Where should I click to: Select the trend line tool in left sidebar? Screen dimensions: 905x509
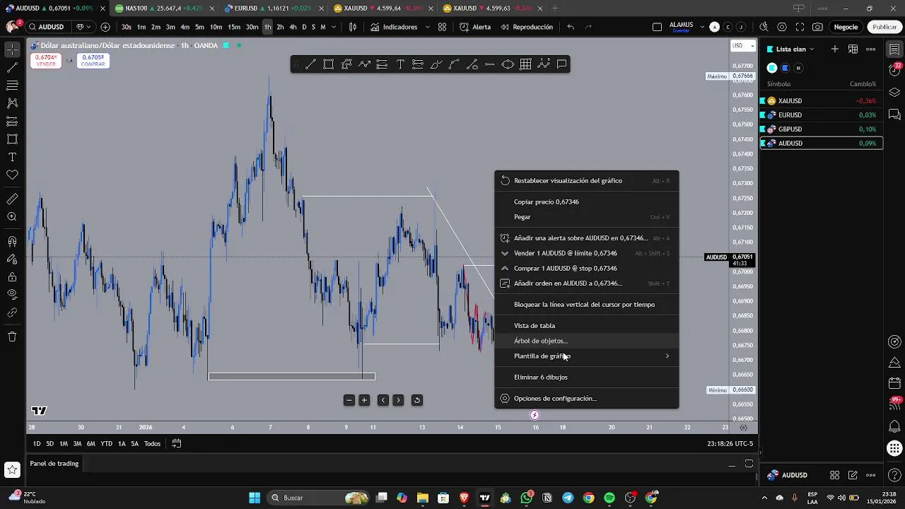click(x=12, y=68)
